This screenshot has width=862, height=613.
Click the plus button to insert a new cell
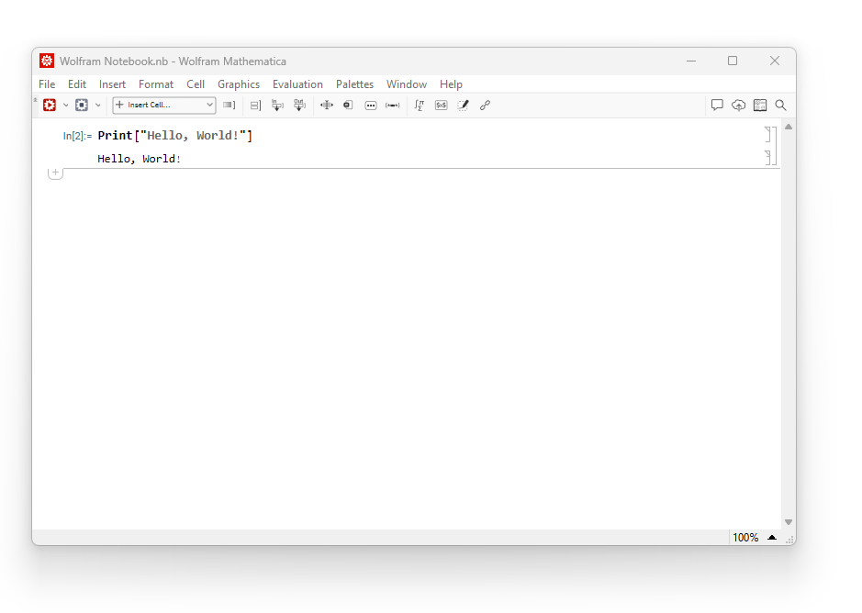pyautogui.click(x=55, y=173)
